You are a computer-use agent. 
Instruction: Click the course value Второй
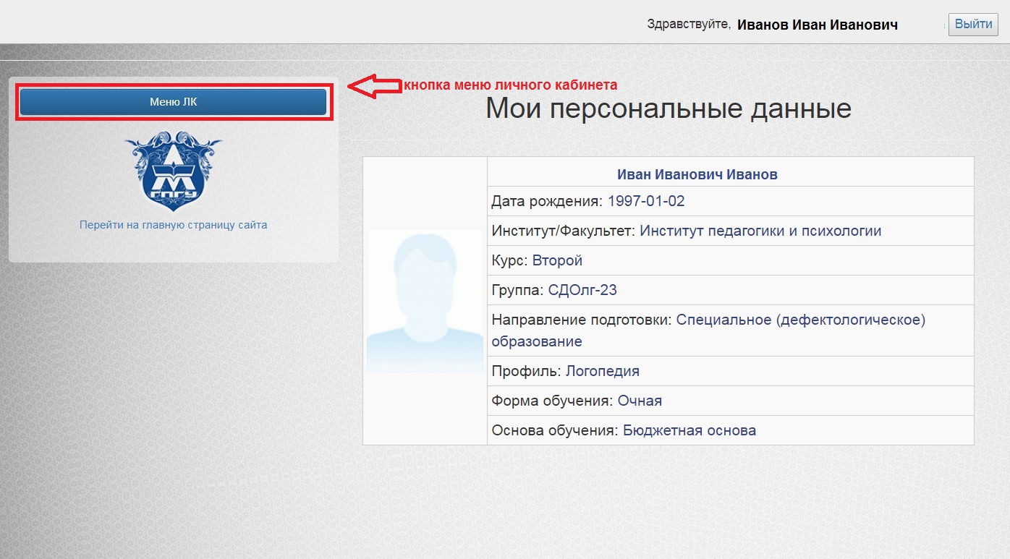tap(557, 260)
